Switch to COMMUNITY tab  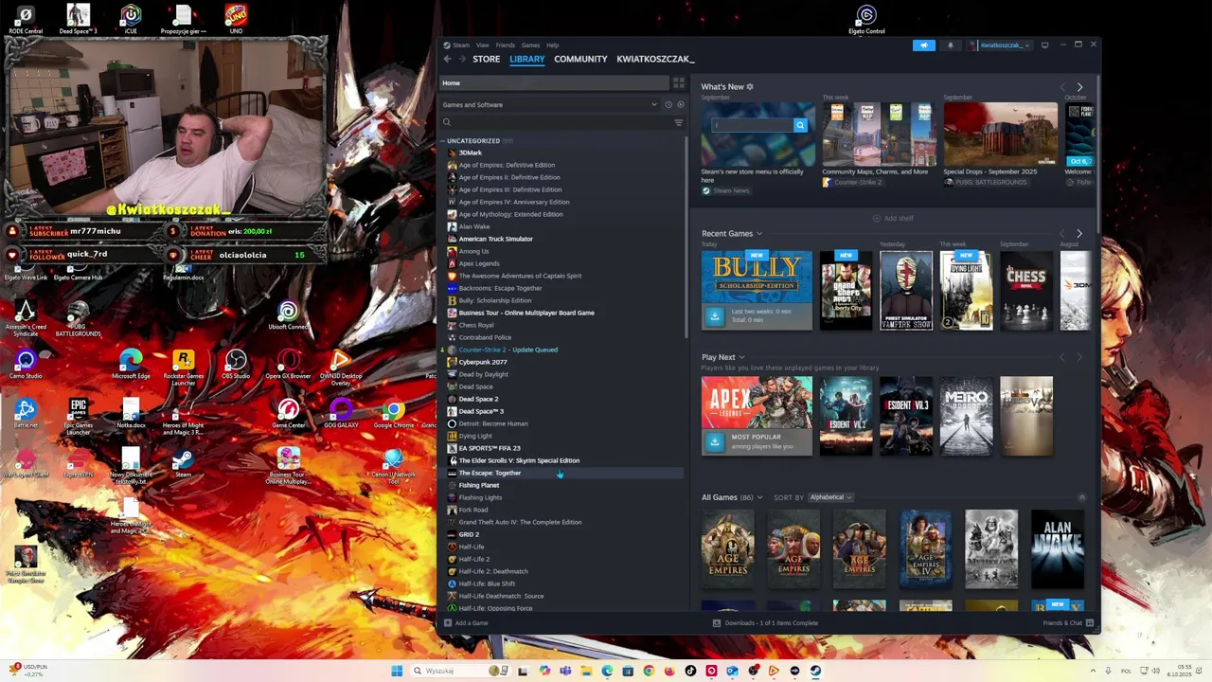[580, 59]
